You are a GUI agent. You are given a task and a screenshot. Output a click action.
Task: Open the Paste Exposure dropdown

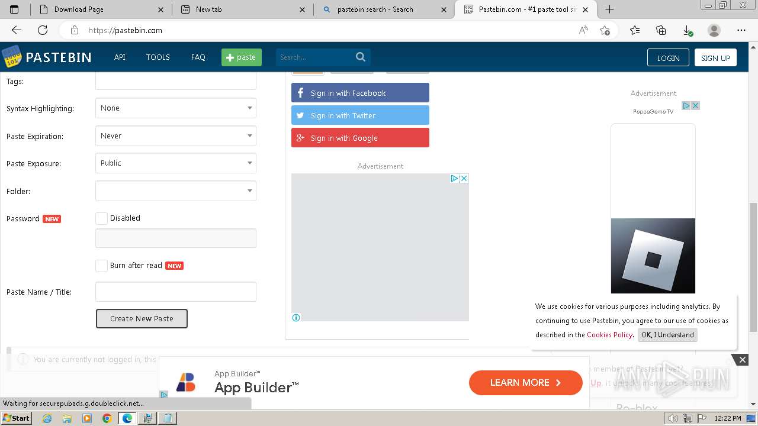pos(176,163)
